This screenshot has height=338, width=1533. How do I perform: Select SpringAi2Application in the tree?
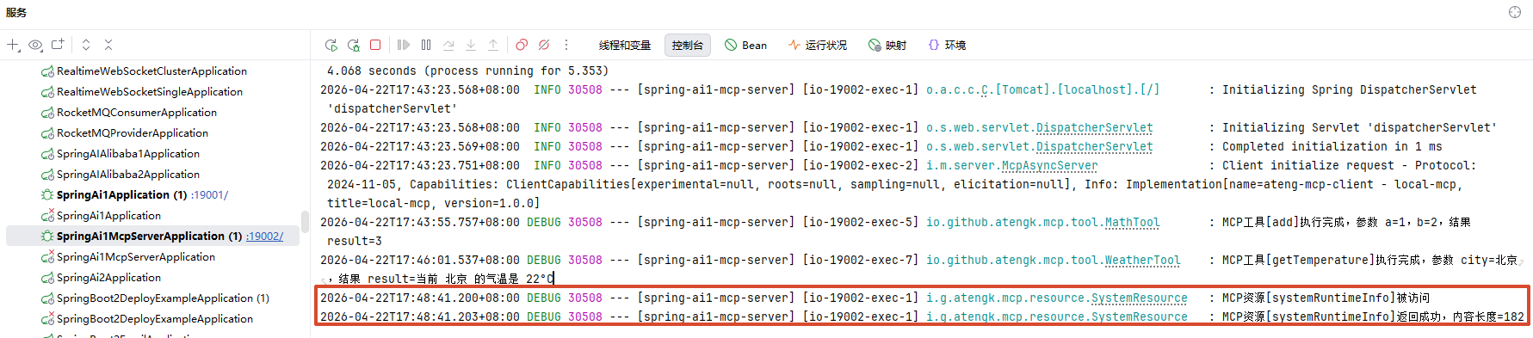coord(108,278)
